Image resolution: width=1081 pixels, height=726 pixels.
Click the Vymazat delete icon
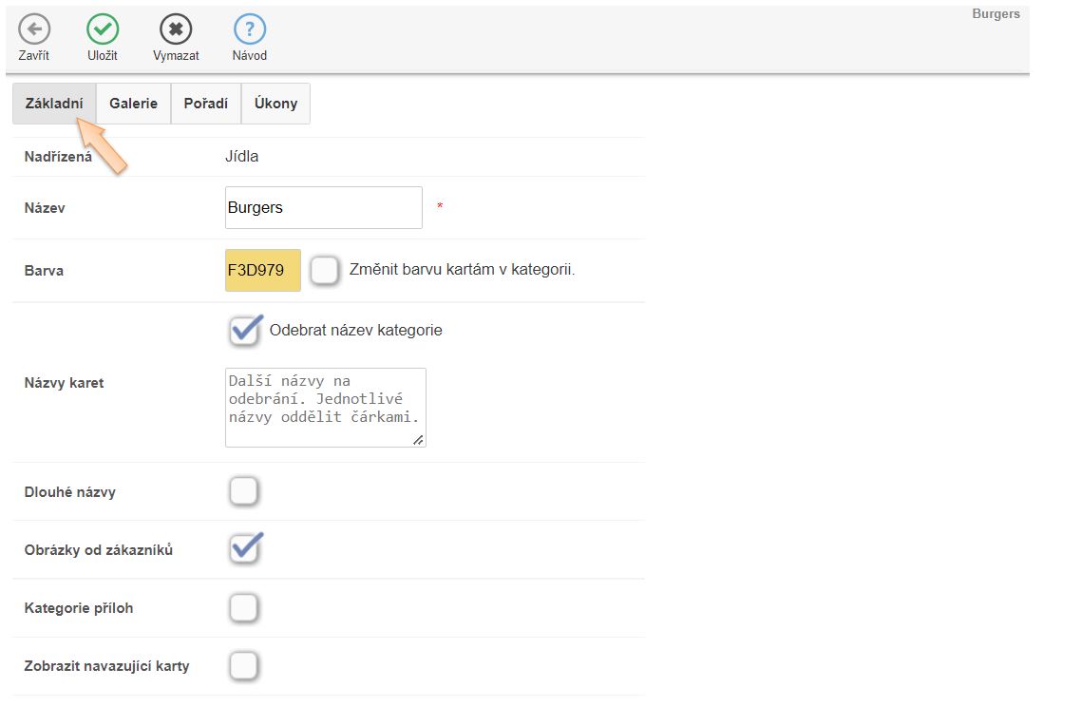click(176, 29)
